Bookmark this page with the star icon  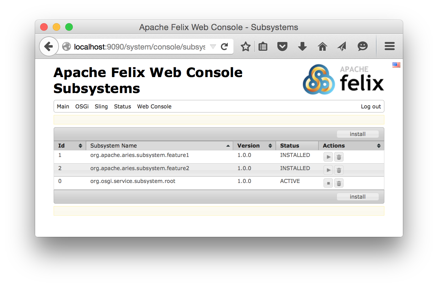245,47
